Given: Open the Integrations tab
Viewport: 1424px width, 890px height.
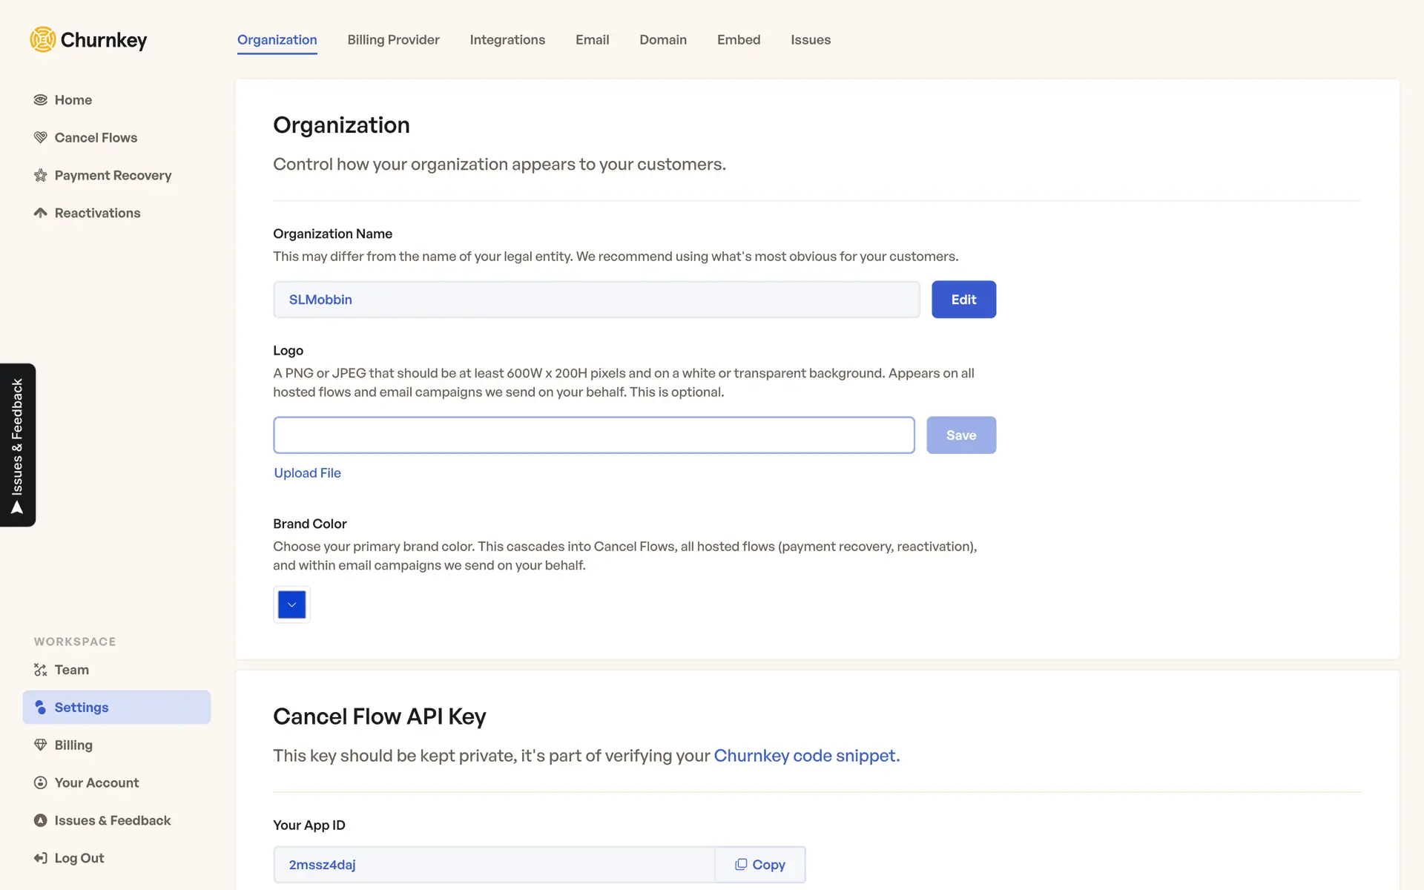Looking at the screenshot, I should click(507, 40).
